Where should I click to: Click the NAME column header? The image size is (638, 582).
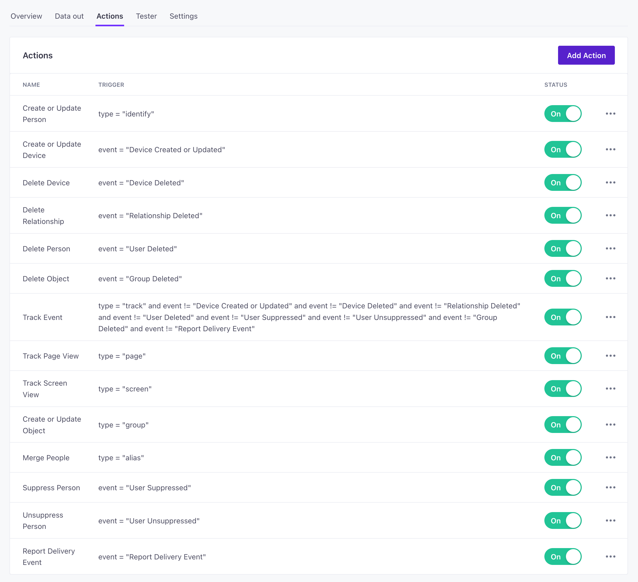pyautogui.click(x=31, y=85)
